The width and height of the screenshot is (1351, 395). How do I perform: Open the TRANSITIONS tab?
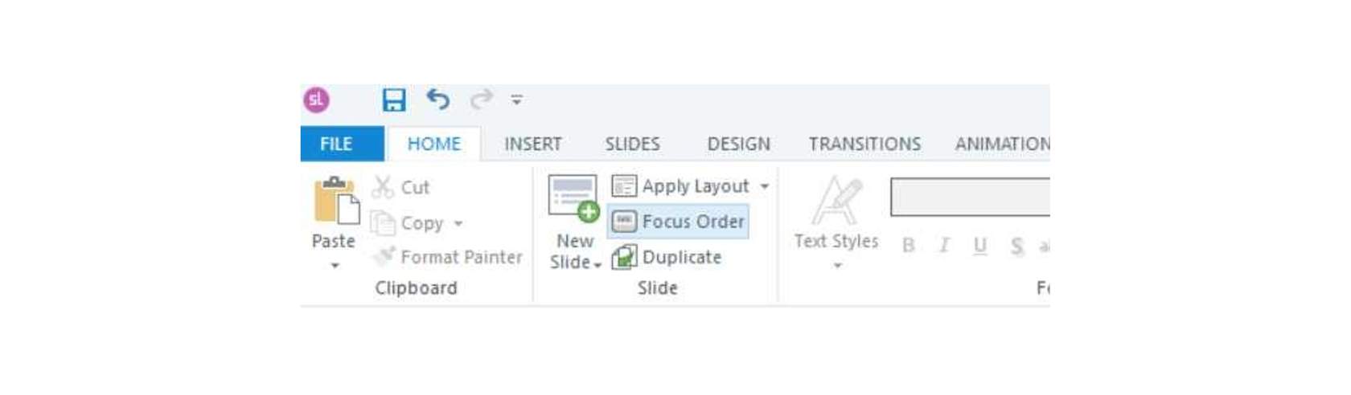point(864,144)
